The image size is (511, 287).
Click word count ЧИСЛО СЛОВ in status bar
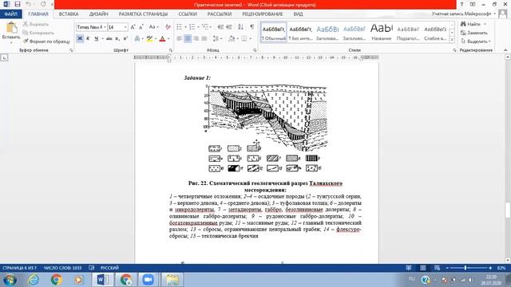pyautogui.click(x=62, y=268)
